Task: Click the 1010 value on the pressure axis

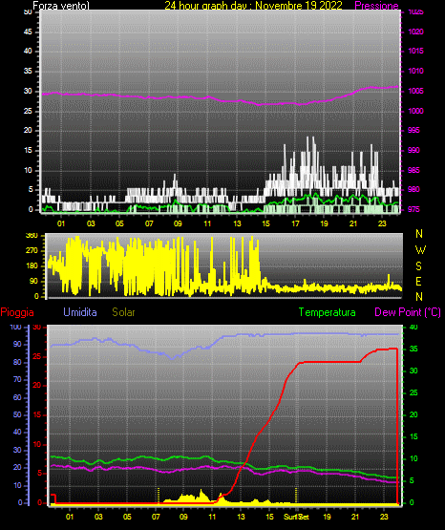Action: (x=416, y=71)
